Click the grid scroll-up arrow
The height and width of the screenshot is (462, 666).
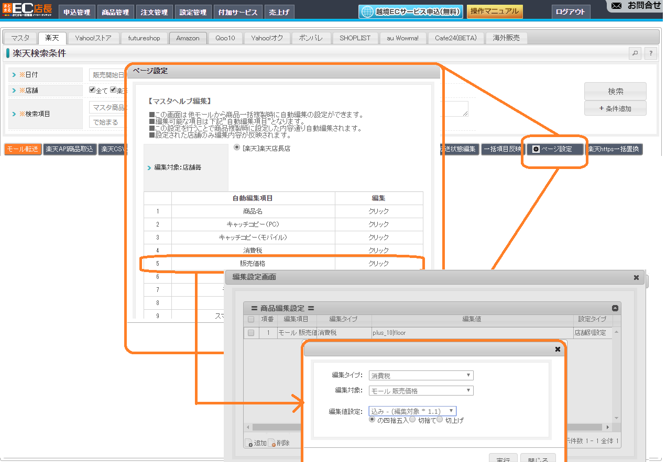(x=616, y=332)
